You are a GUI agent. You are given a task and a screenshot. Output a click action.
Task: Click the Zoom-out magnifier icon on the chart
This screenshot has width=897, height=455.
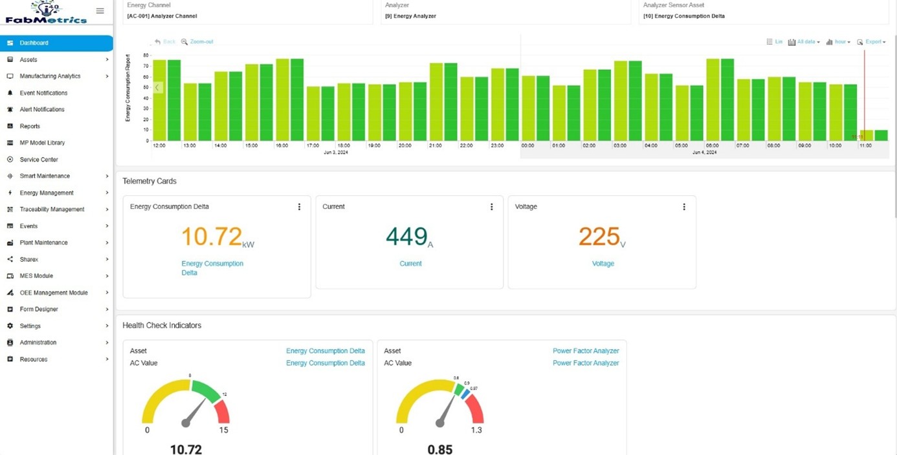tap(184, 42)
